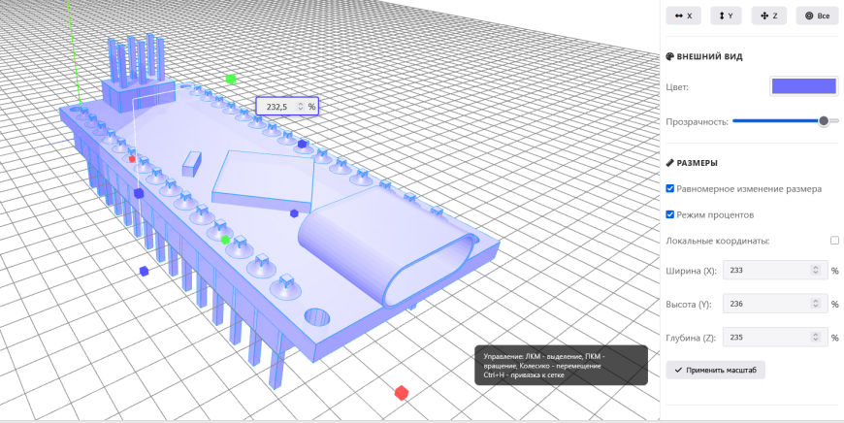This screenshot has height=423, width=844.
Task: Click the Ширина (X) stepper arrows
Action: click(816, 270)
